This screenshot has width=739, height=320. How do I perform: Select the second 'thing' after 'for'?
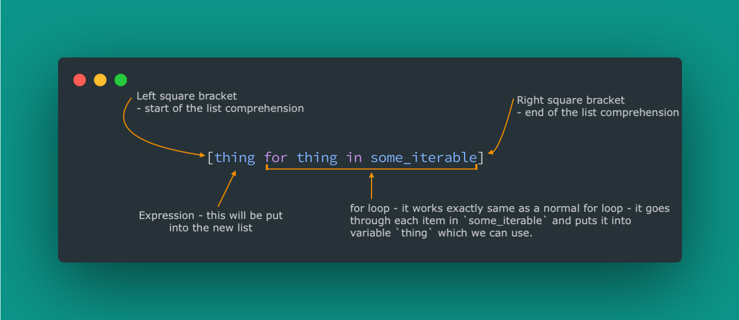[317, 157]
